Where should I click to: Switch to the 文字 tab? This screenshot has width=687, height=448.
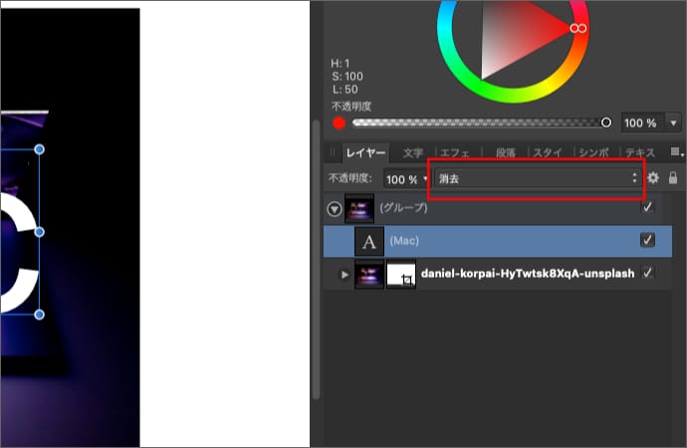tap(412, 153)
